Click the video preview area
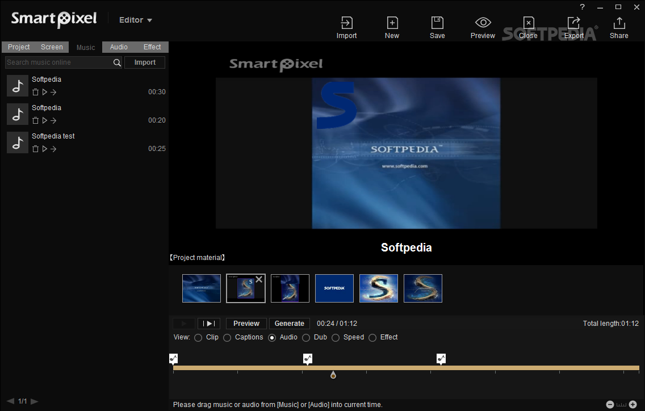 pos(407,153)
